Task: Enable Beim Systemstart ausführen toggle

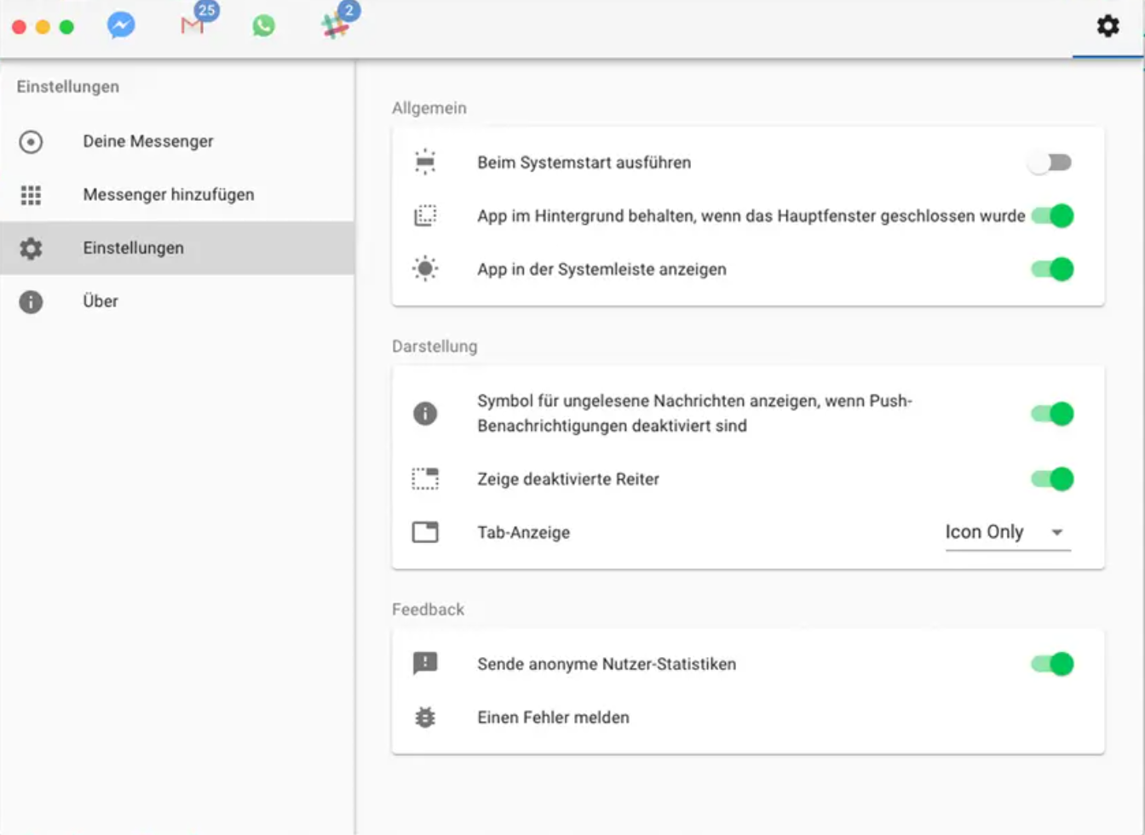Action: pyautogui.click(x=1050, y=163)
